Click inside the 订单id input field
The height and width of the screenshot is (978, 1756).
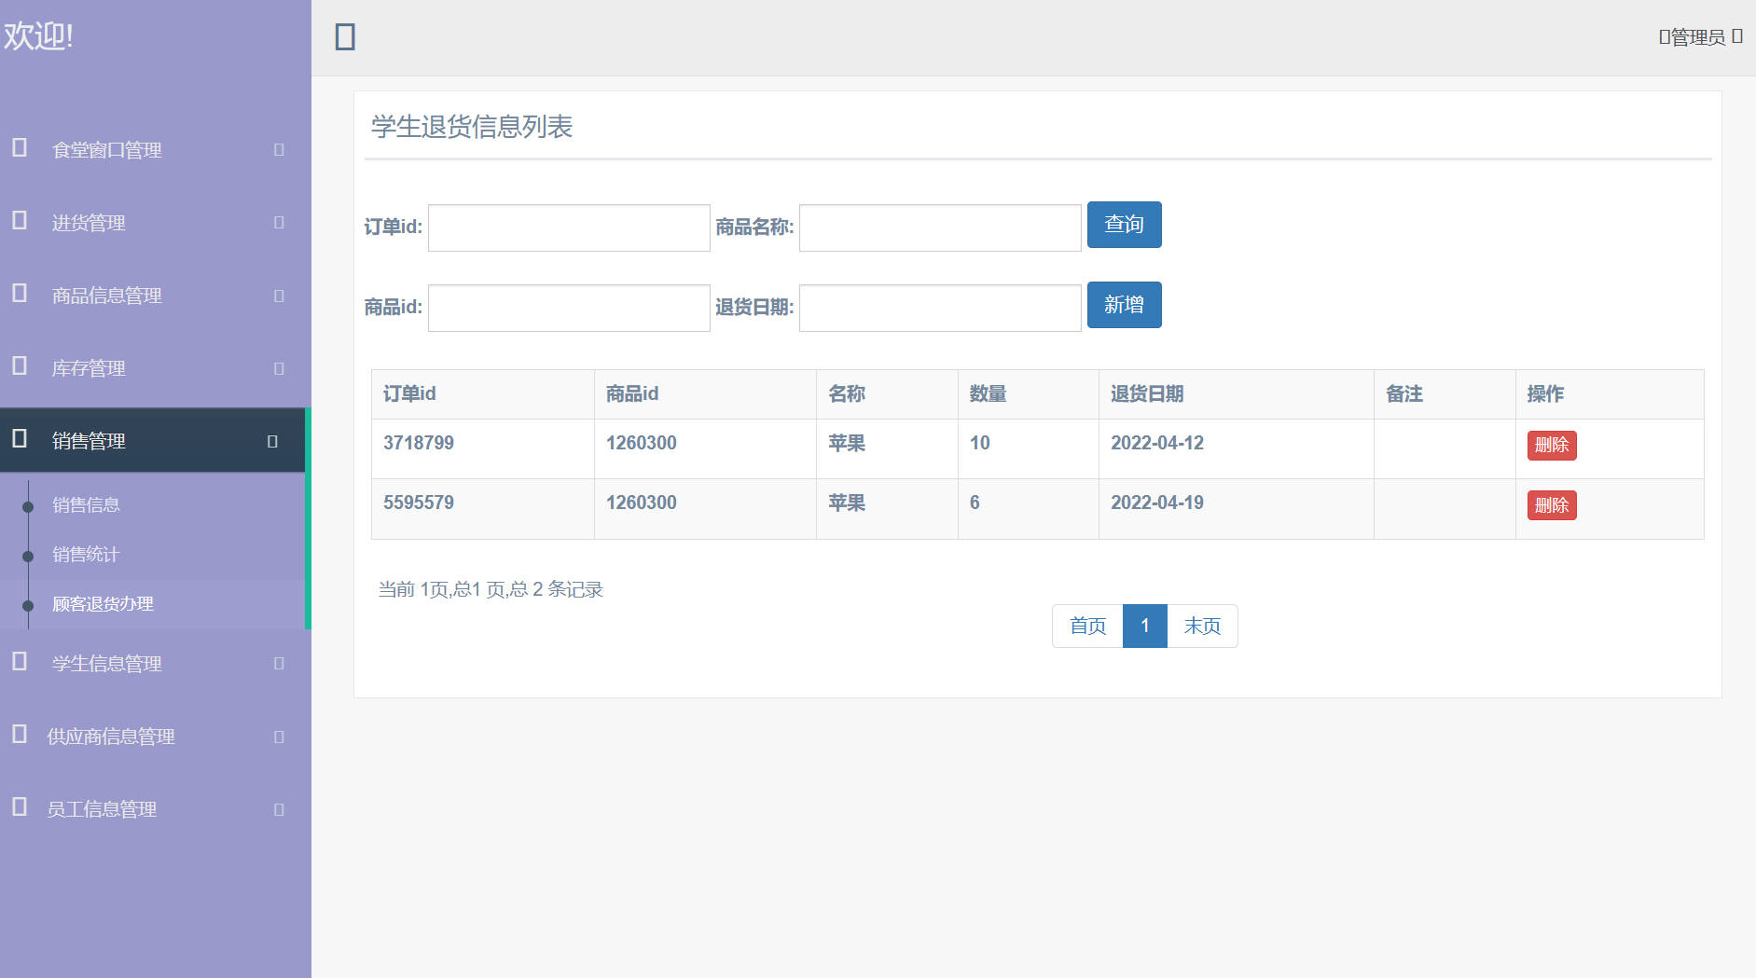click(568, 227)
